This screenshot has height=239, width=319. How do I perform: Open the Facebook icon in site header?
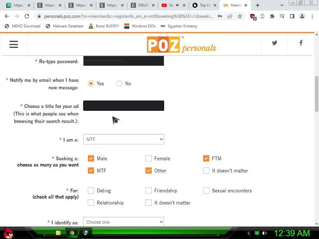pyautogui.click(x=301, y=43)
